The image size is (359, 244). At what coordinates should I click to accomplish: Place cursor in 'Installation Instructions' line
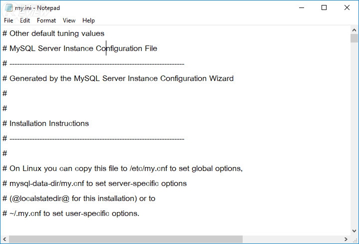click(49, 123)
